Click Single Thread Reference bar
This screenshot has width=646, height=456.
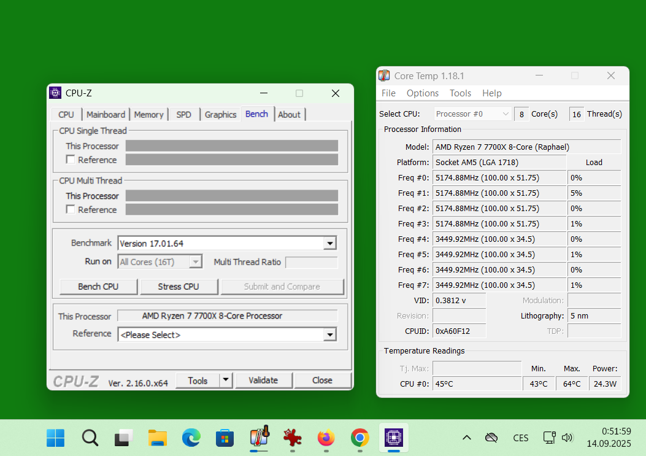[x=232, y=160]
